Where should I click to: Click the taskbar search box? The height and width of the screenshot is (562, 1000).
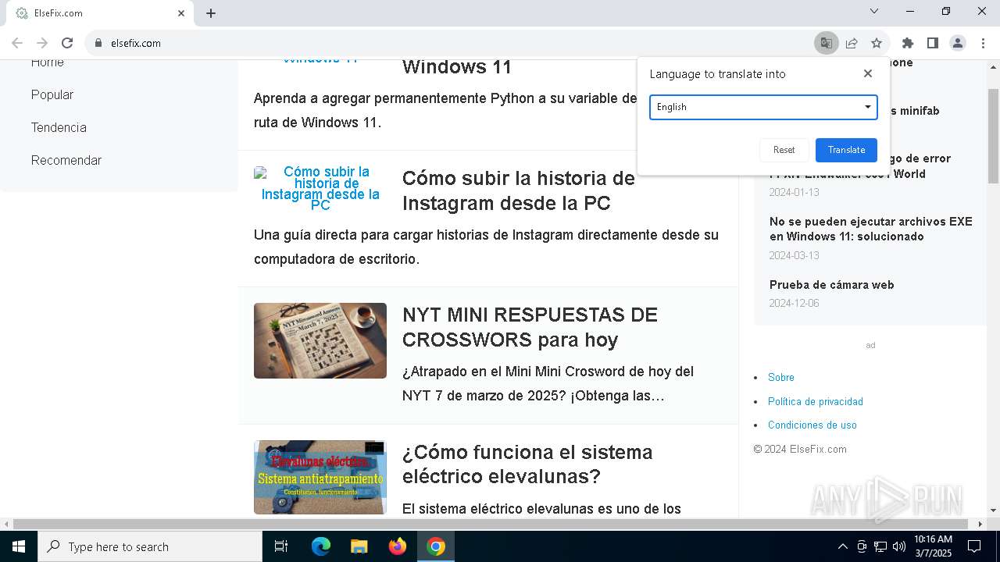pyautogui.click(x=150, y=546)
